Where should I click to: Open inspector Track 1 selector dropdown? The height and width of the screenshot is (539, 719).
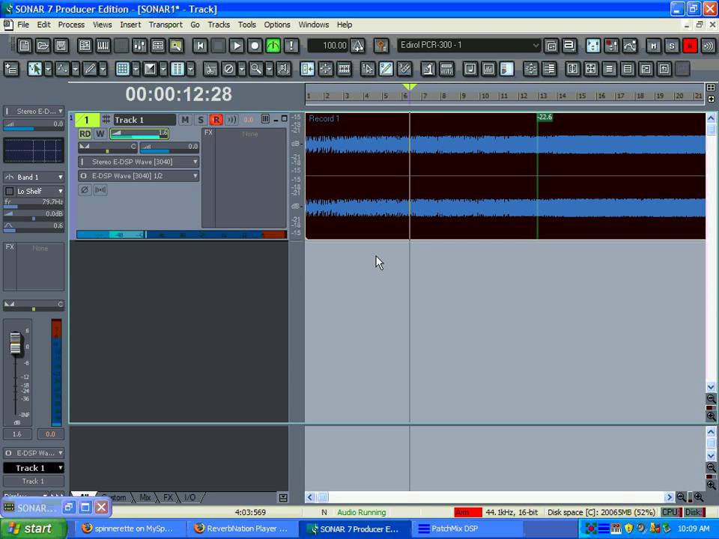click(34, 468)
